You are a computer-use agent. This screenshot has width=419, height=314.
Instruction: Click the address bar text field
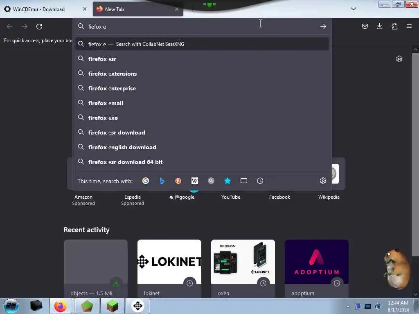click(x=202, y=27)
